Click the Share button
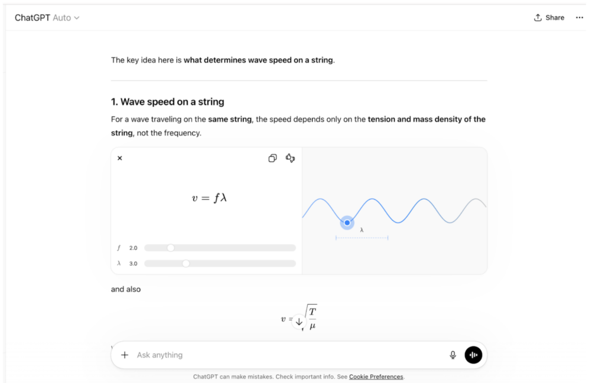This screenshot has height=383, width=605. click(549, 18)
